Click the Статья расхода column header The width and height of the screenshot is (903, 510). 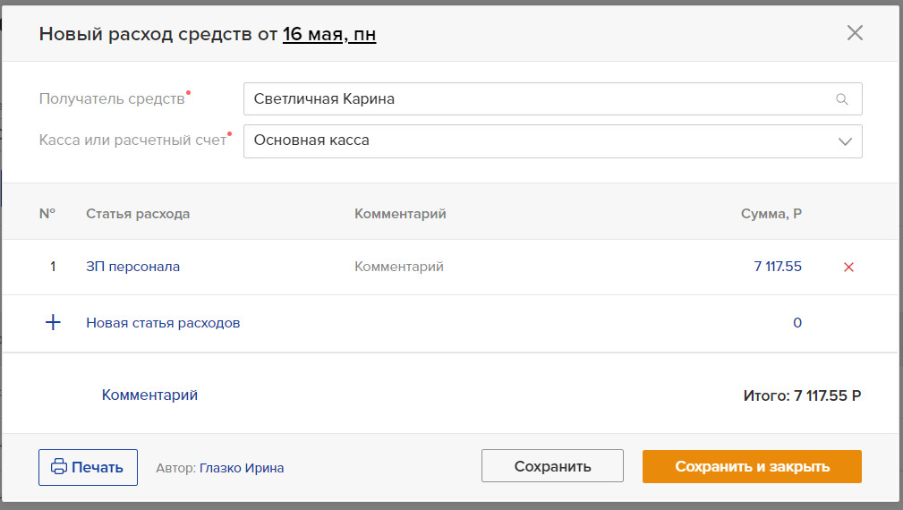click(x=138, y=214)
